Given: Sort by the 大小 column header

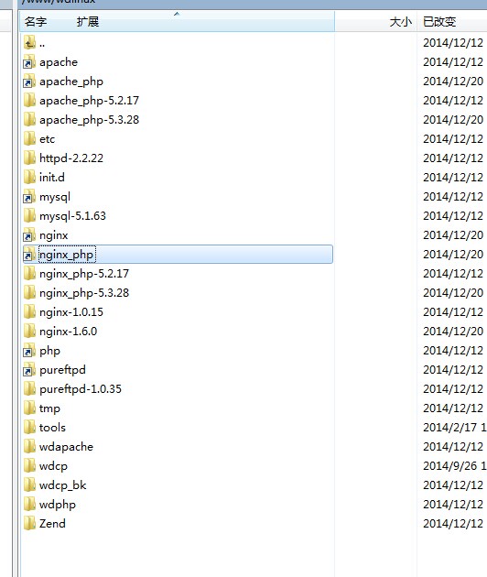Looking at the screenshot, I should pyautogui.click(x=401, y=22).
